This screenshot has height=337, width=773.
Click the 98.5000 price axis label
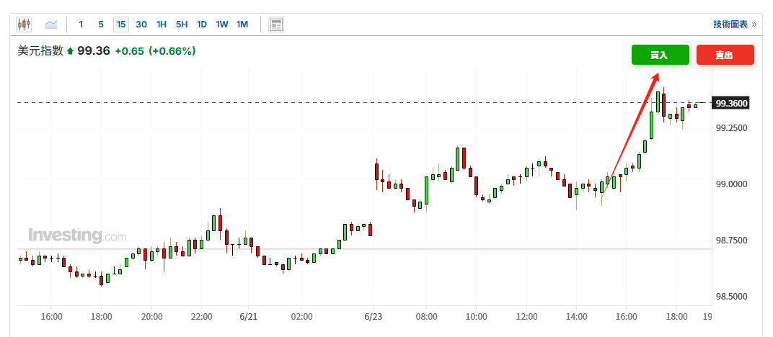tap(732, 297)
